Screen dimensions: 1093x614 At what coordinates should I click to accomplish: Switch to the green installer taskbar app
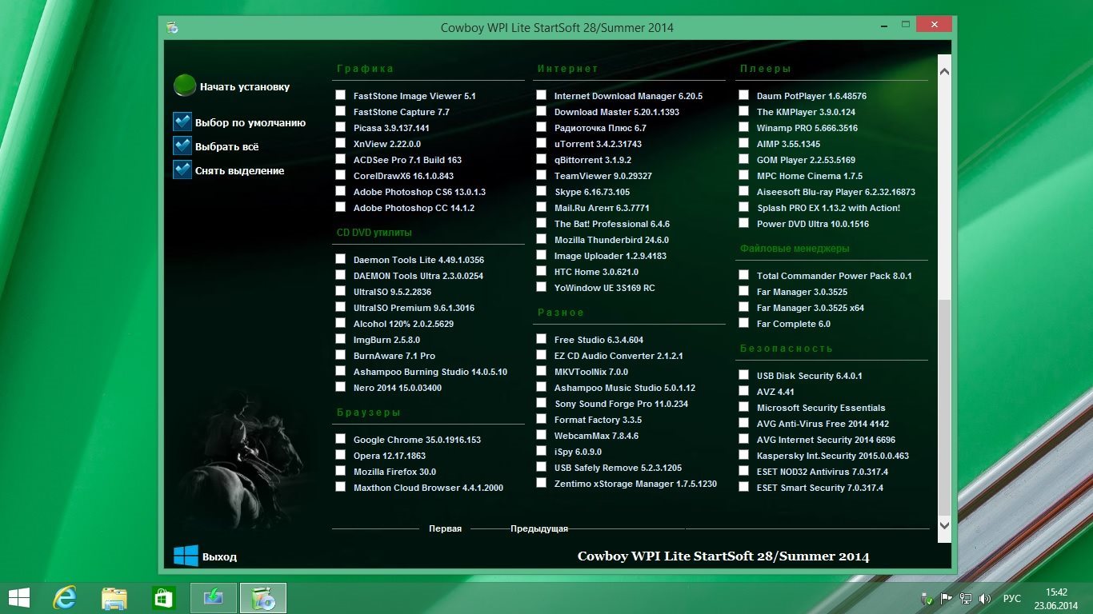214,598
